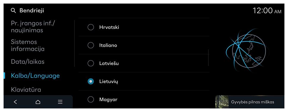Viewport: 288px width, 112px height.
Task: Click the Bendrieji header title
Action: (32, 11)
